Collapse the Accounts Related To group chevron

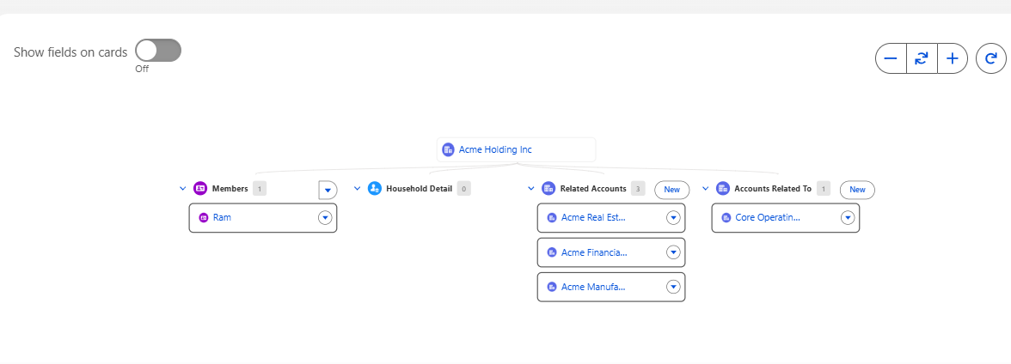(x=705, y=189)
